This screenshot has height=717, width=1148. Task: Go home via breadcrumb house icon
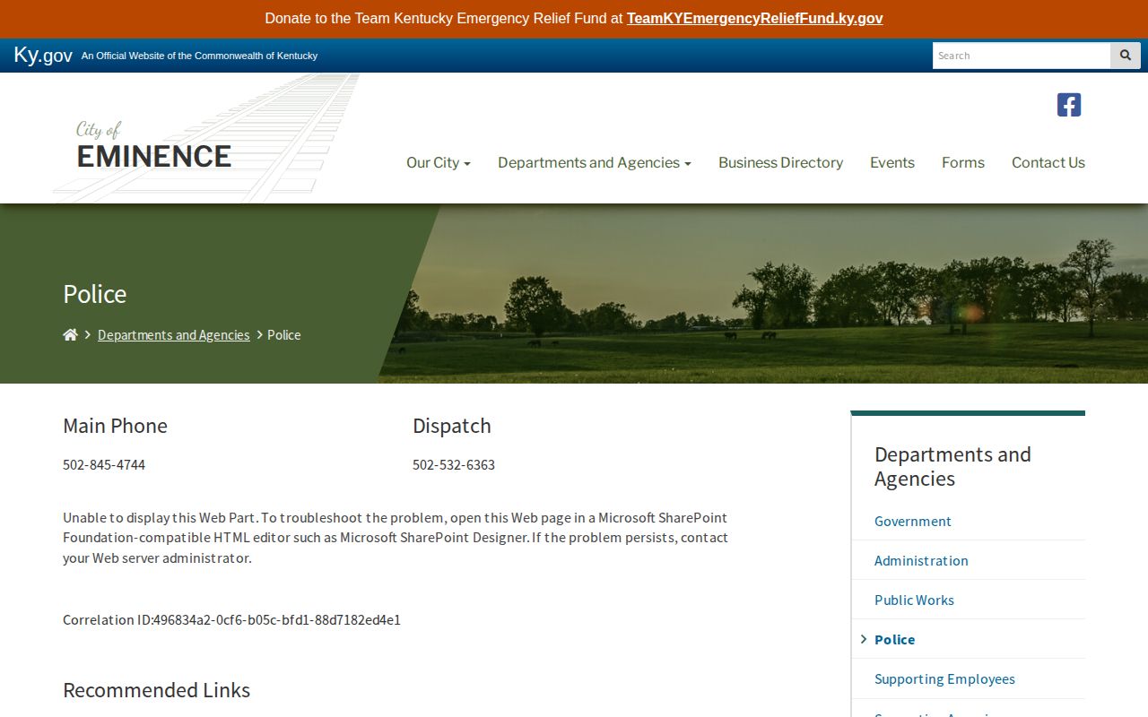[x=70, y=334]
